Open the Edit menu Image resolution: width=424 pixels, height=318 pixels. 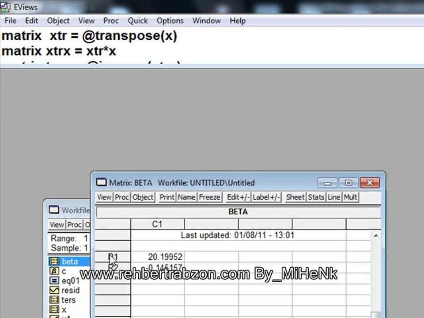tap(31, 21)
